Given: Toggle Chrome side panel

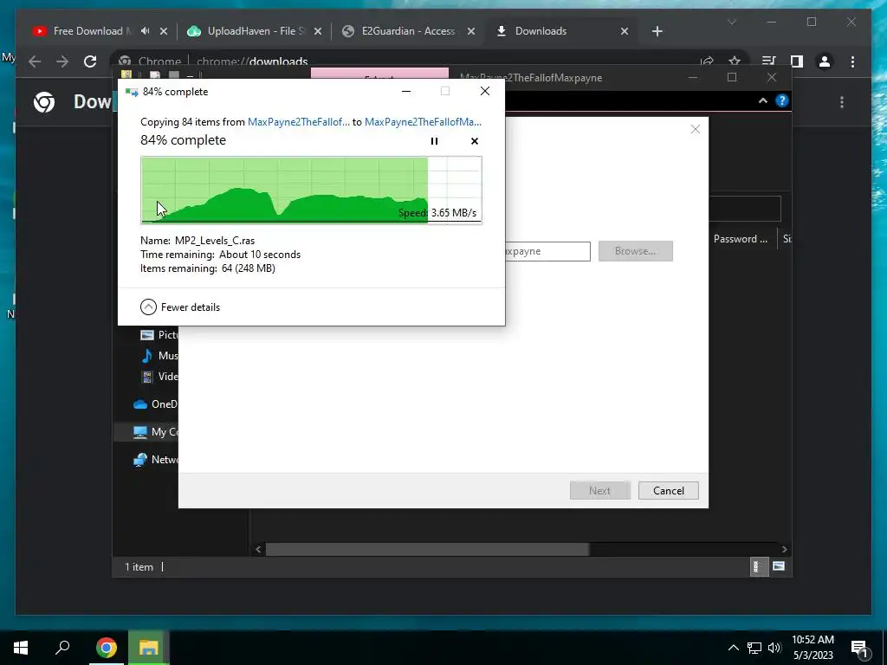Looking at the screenshot, I should click(x=797, y=61).
